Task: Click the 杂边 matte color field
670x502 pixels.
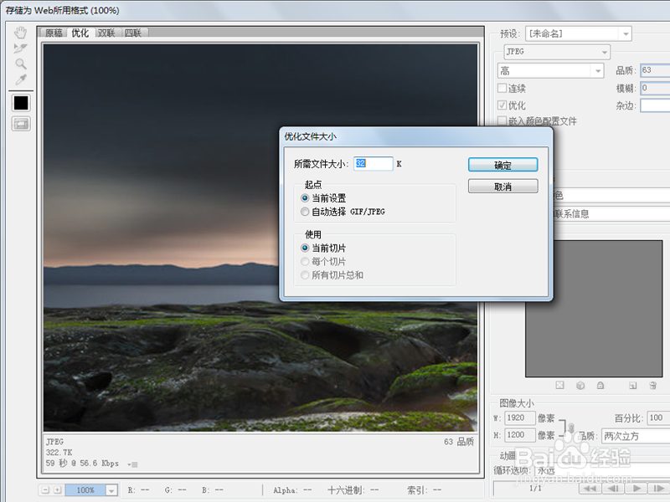Action: coord(655,105)
